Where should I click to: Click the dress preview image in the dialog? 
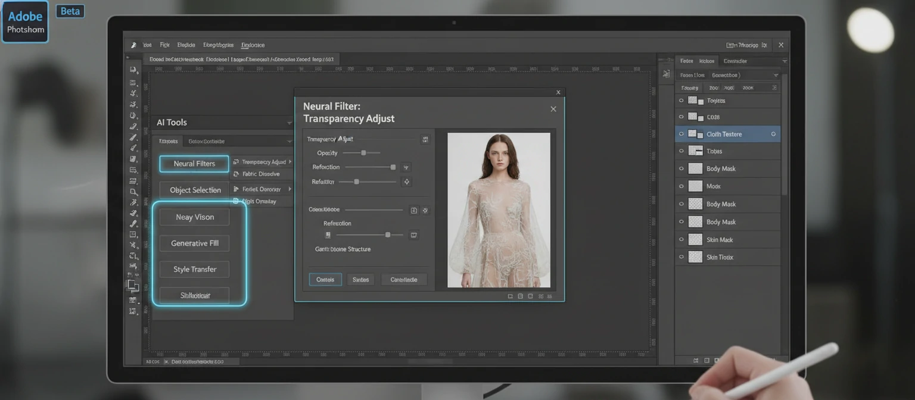[499, 208]
